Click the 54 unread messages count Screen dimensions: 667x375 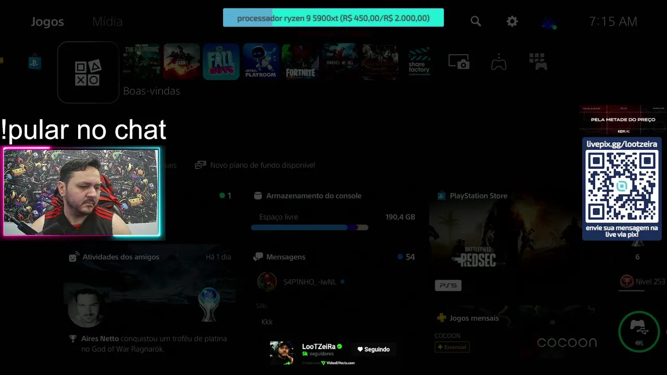pos(410,257)
